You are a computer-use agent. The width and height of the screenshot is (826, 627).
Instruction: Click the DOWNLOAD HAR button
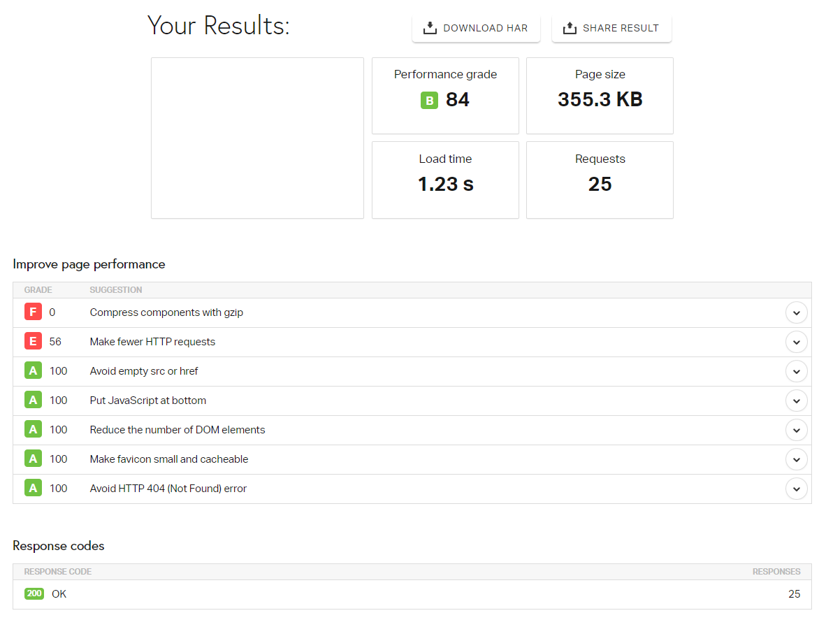pos(476,28)
